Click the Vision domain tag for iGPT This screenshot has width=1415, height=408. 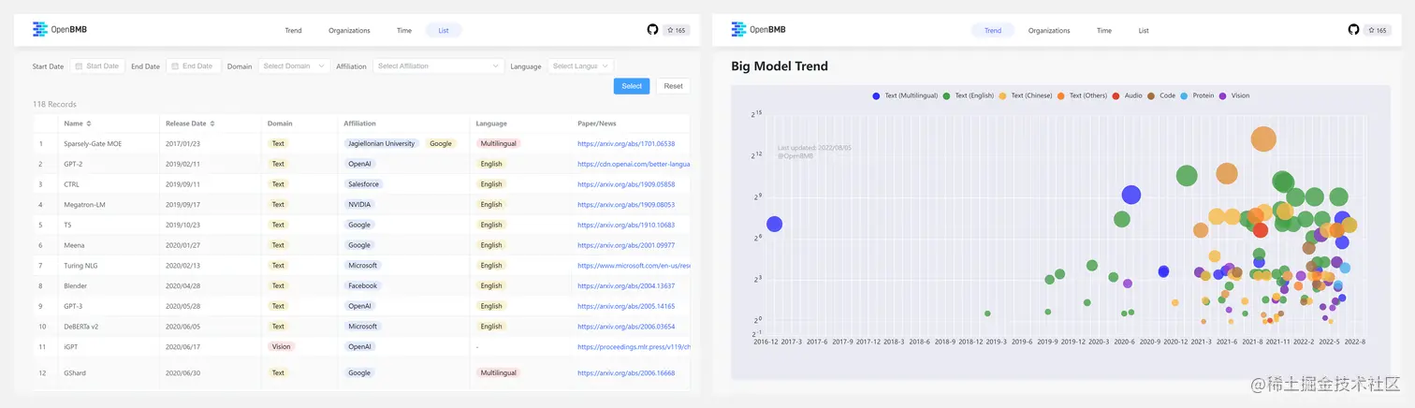point(281,346)
